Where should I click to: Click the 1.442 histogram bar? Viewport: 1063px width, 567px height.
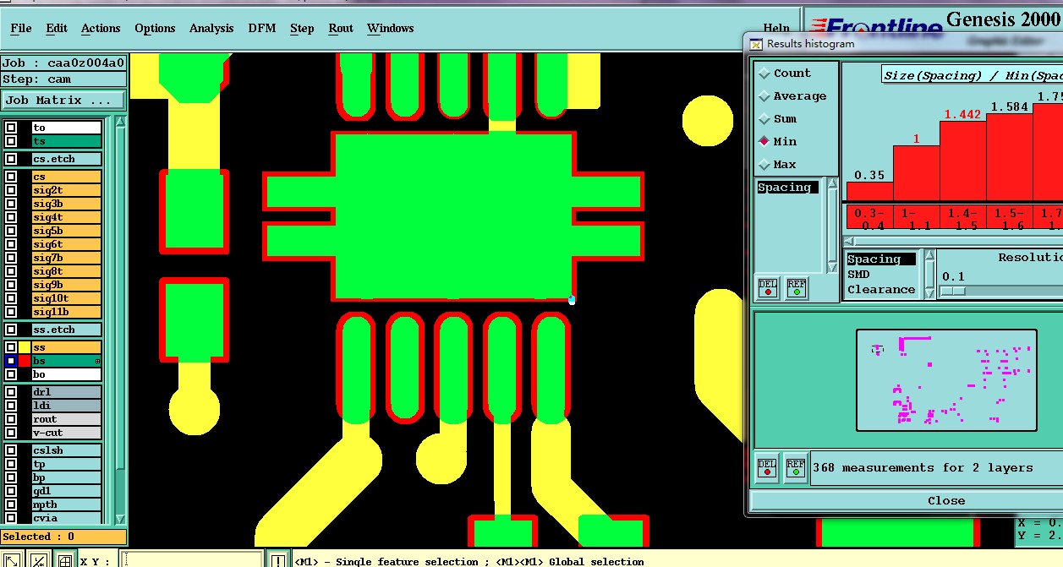(963, 161)
